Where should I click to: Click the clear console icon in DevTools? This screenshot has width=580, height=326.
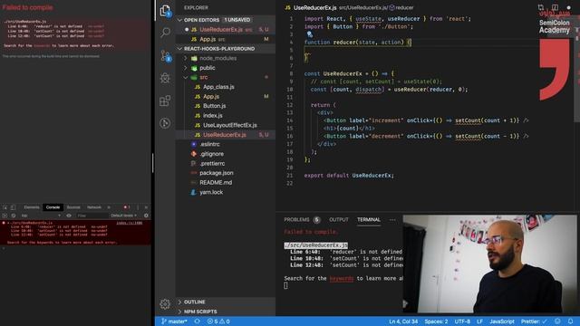(x=14, y=216)
